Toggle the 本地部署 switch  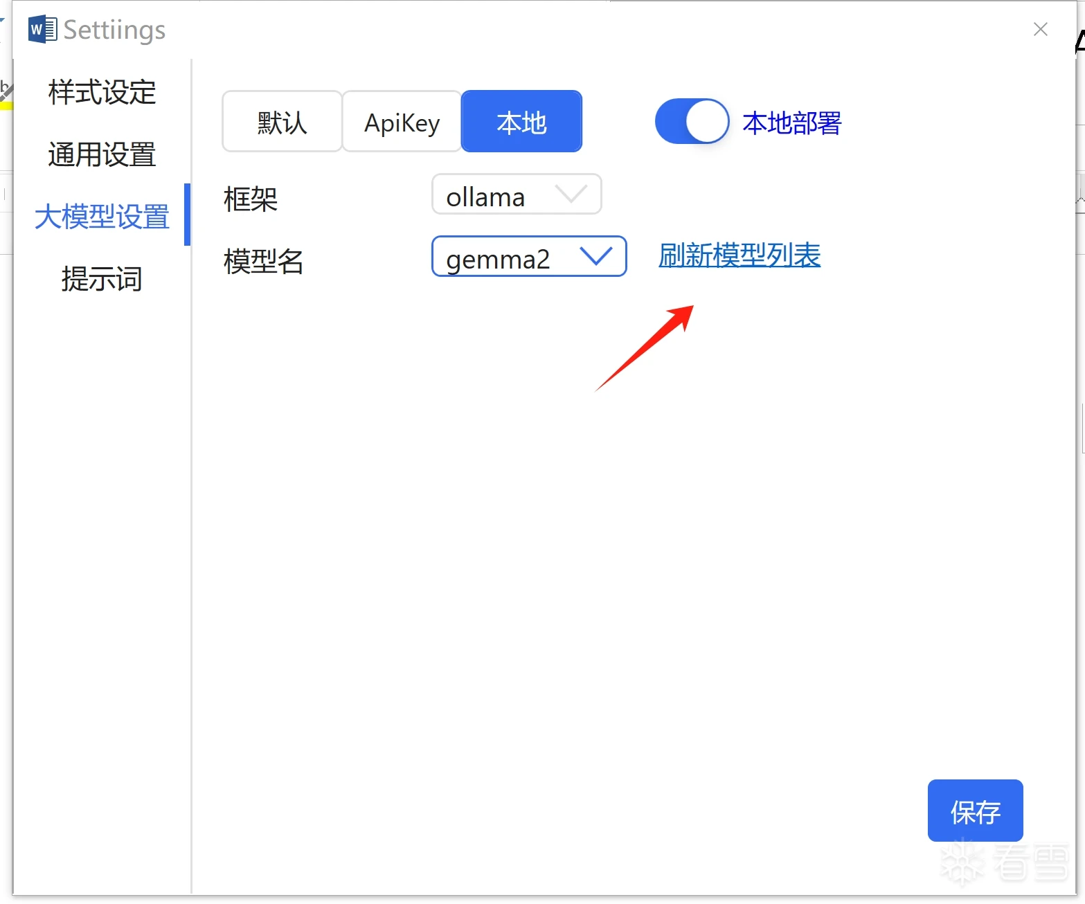coord(692,121)
